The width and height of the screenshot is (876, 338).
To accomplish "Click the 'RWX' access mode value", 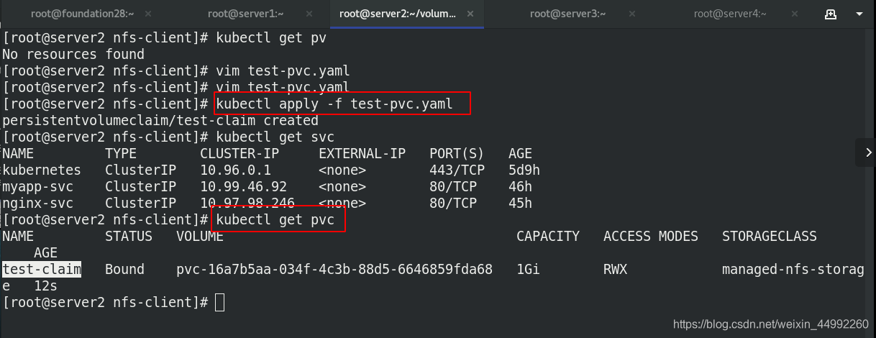I will (615, 269).
